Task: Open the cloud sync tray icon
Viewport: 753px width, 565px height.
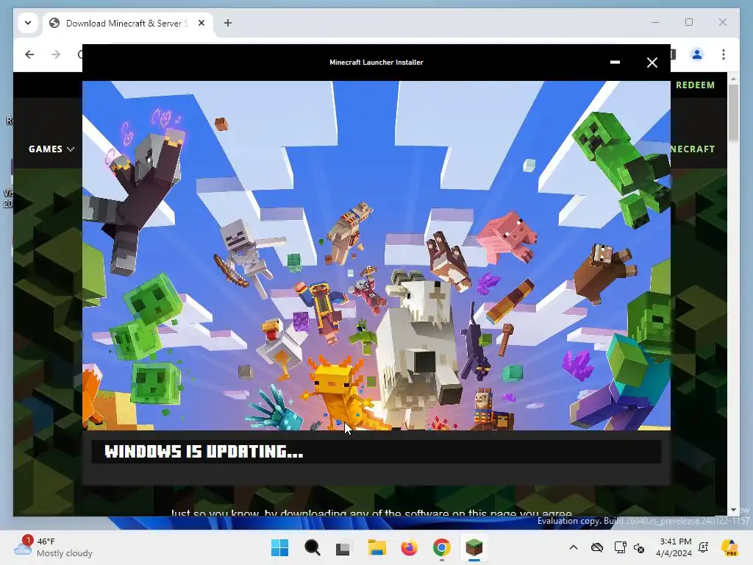Action: [597, 547]
